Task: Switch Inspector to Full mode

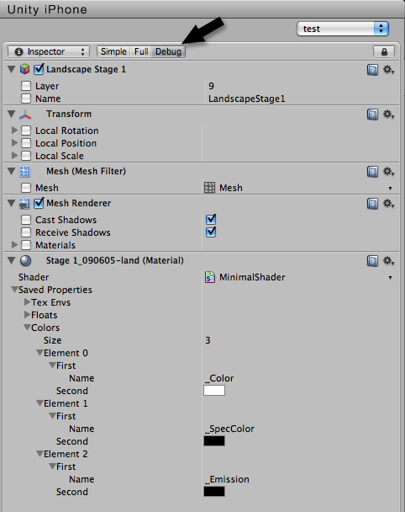Action: click(x=141, y=51)
